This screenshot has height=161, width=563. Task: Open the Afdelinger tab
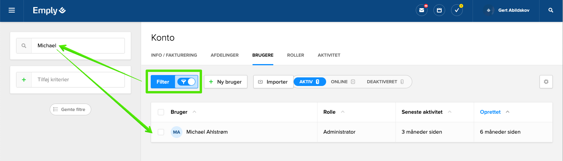(224, 55)
